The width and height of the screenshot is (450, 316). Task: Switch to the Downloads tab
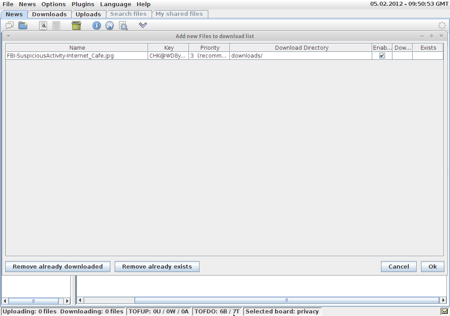click(49, 14)
